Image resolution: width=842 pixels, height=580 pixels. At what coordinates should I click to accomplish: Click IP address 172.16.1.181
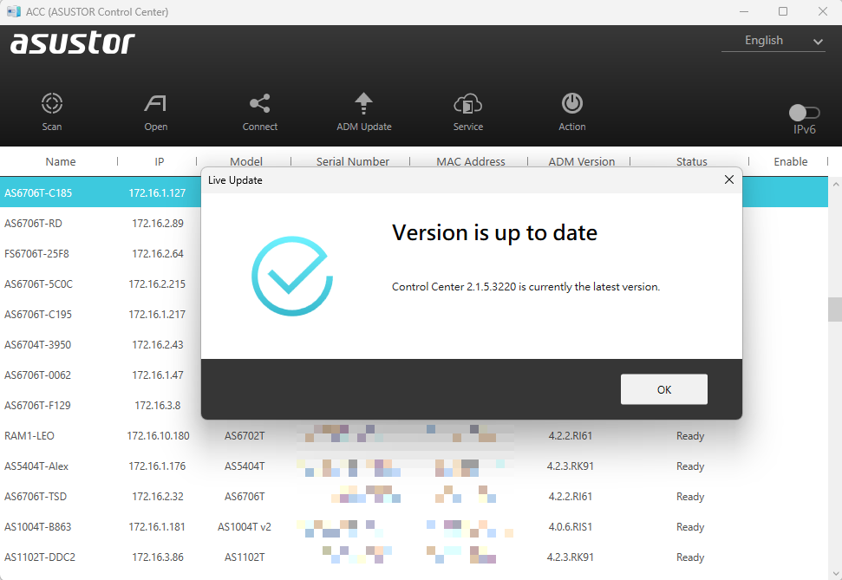tap(157, 527)
